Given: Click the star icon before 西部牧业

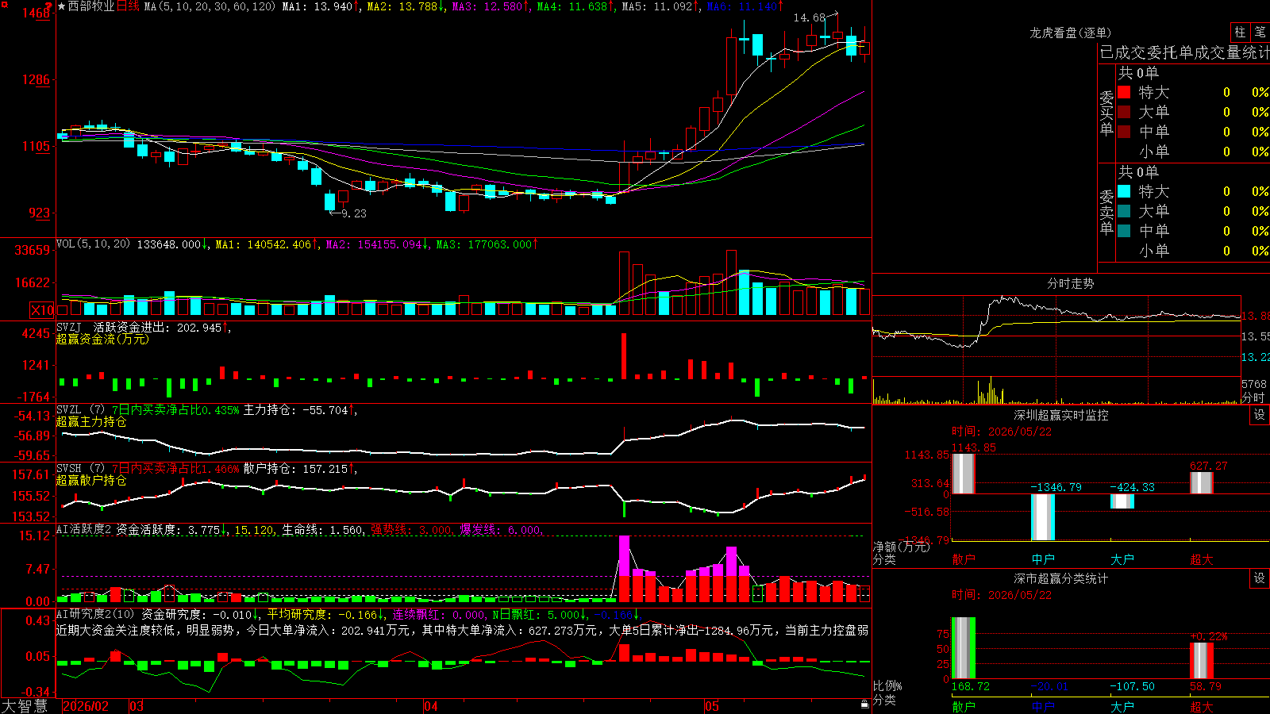Looking at the screenshot, I should point(62,6).
